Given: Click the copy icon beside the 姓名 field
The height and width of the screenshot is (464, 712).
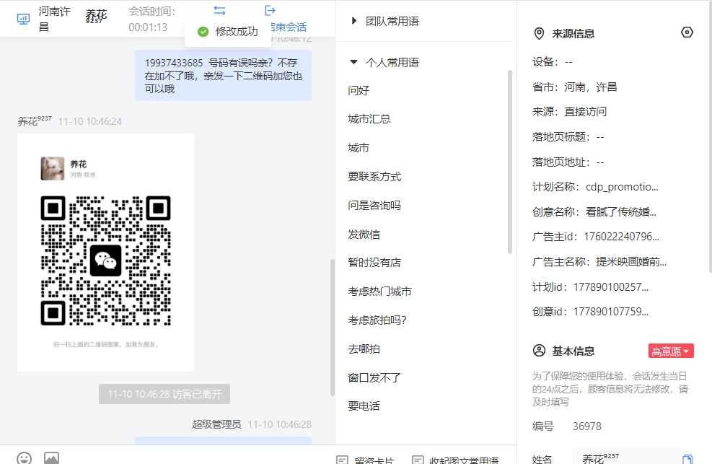Looking at the screenshot, I should [687, 459].
